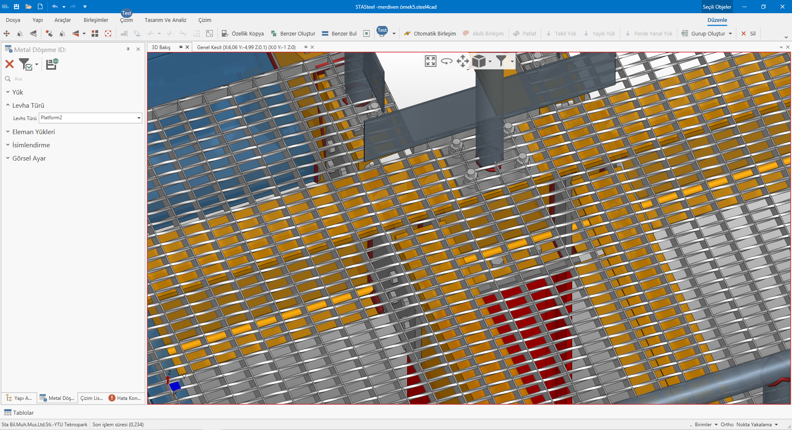Click the open folder icon in quick access
The image size is (792, 430).
coord(28,7)
